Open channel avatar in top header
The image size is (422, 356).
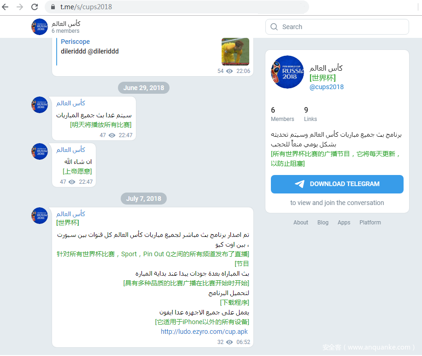pos(40,27)
